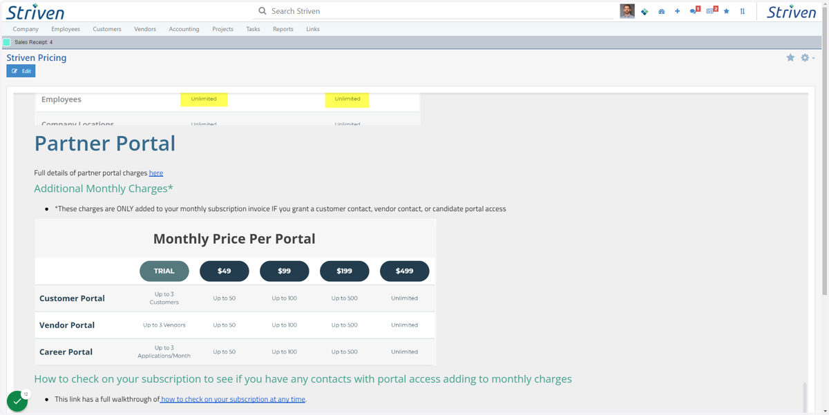Open the Reports menu
829x415 pixels.
(x=283, y=29)
